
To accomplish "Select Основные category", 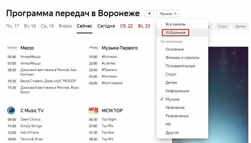I will point(175,49).
